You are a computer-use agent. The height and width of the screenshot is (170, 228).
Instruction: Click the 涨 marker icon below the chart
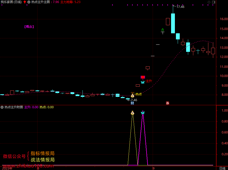167,103
